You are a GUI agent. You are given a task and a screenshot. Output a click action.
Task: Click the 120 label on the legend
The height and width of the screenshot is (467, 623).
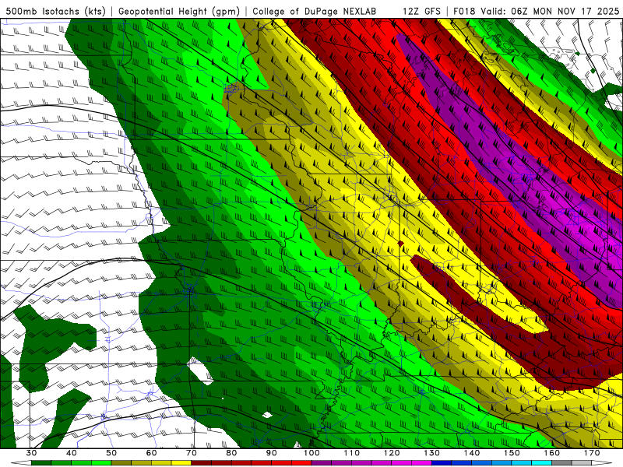[392, 453]
